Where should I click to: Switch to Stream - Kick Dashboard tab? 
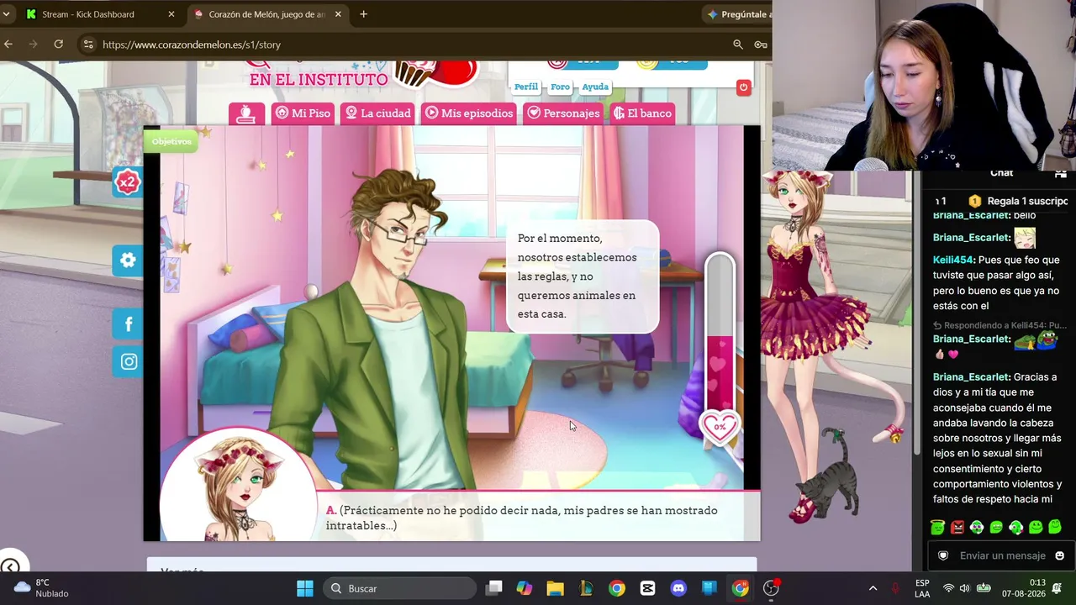tap(101, 14)
